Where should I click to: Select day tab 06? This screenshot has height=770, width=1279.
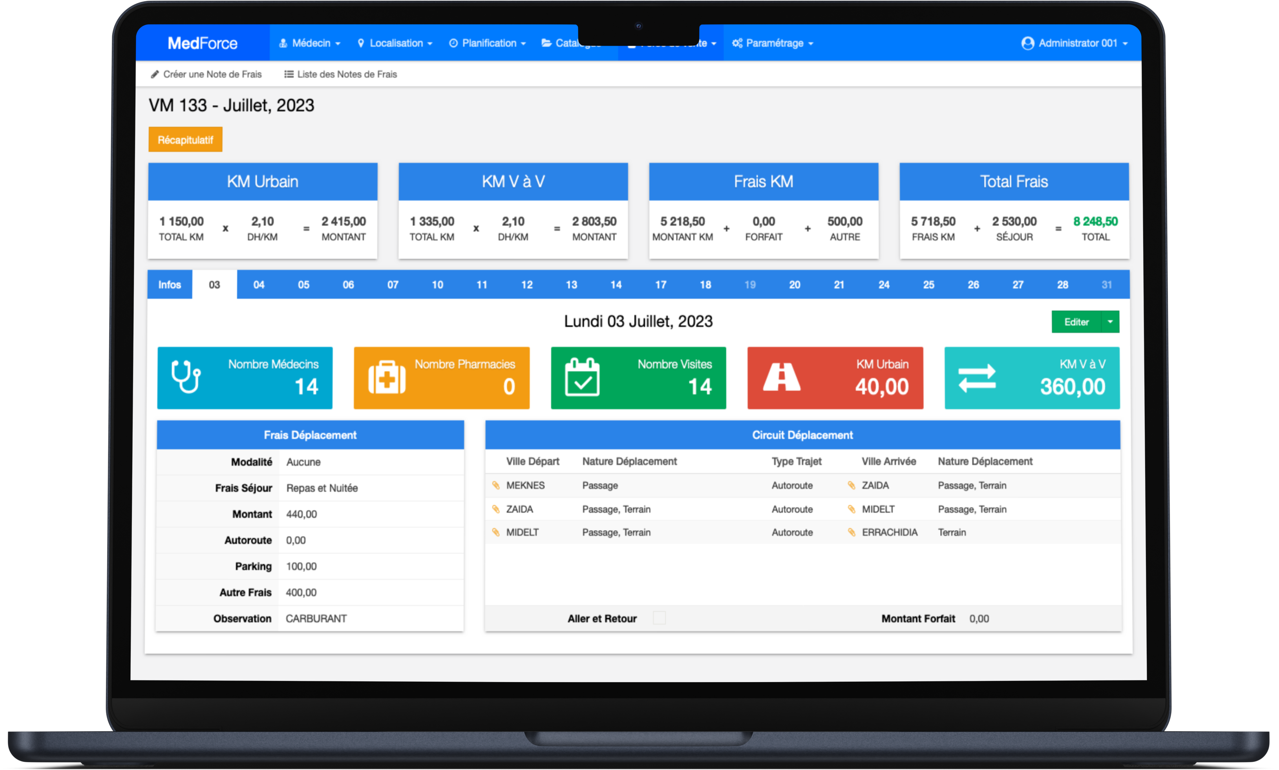(x=348, y=285)
